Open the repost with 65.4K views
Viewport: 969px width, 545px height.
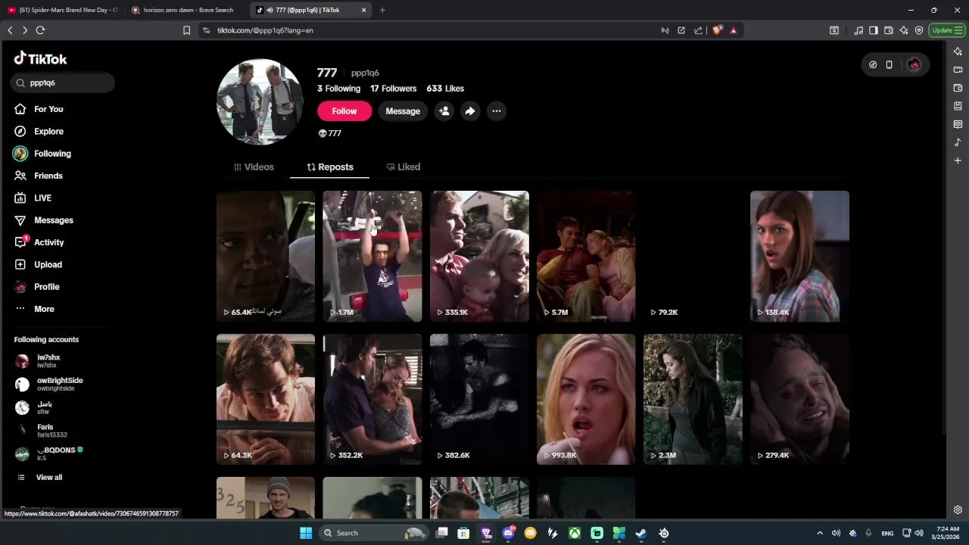(x=266, y=256)
